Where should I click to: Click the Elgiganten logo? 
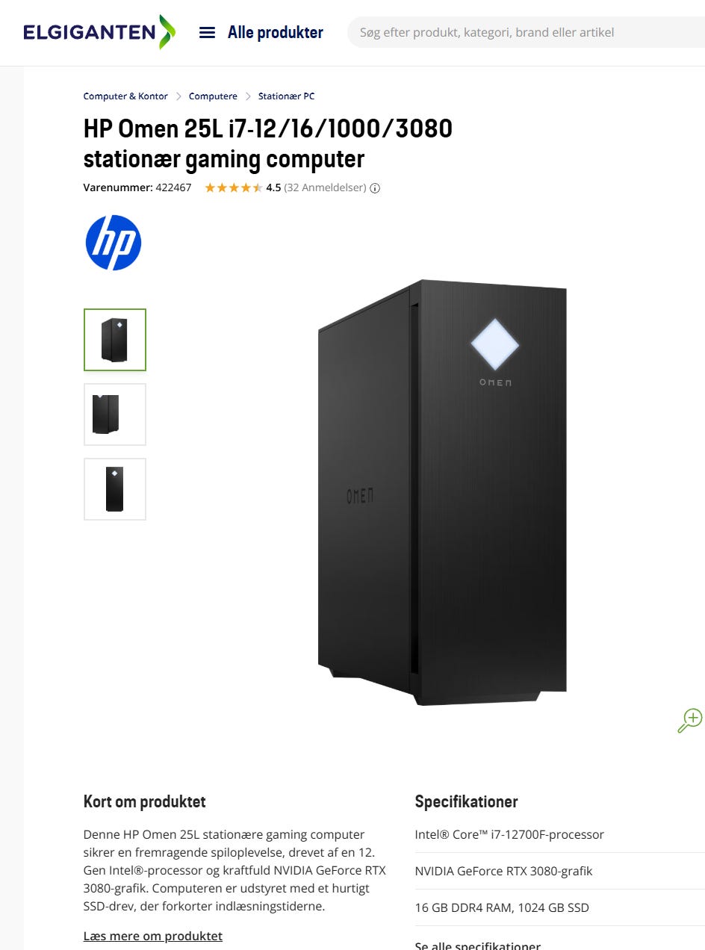click(99, 32)
